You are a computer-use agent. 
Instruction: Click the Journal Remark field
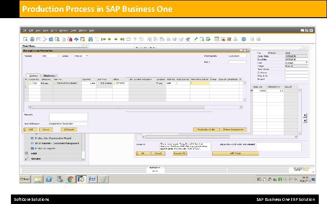(69, 124)
